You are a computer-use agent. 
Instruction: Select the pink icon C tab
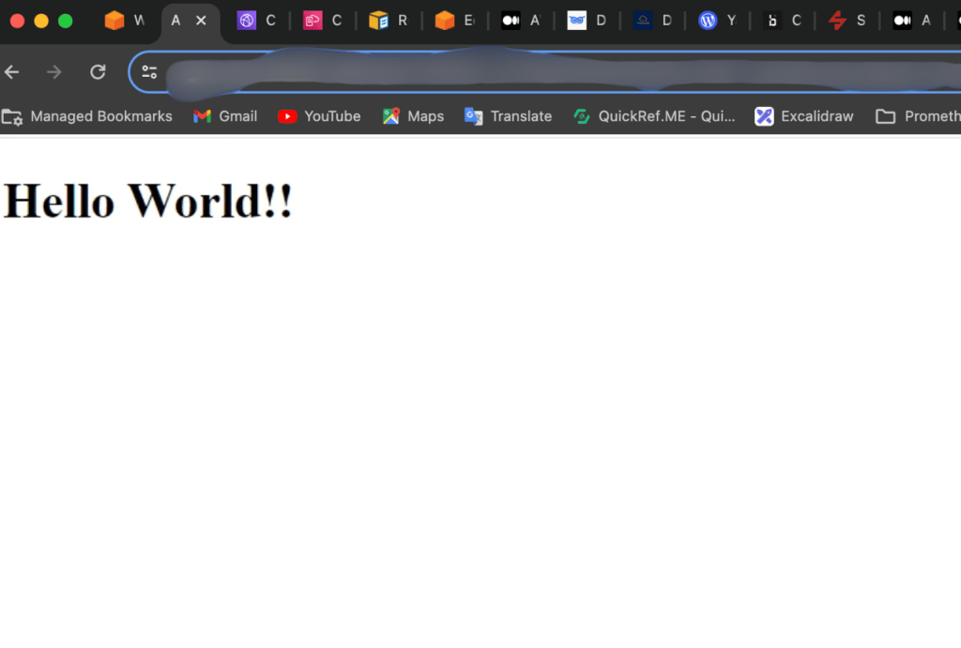click(322, 21)
